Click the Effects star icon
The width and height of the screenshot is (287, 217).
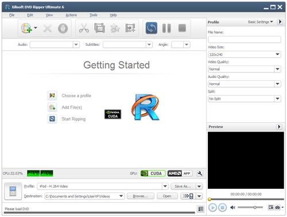point(115,28)
